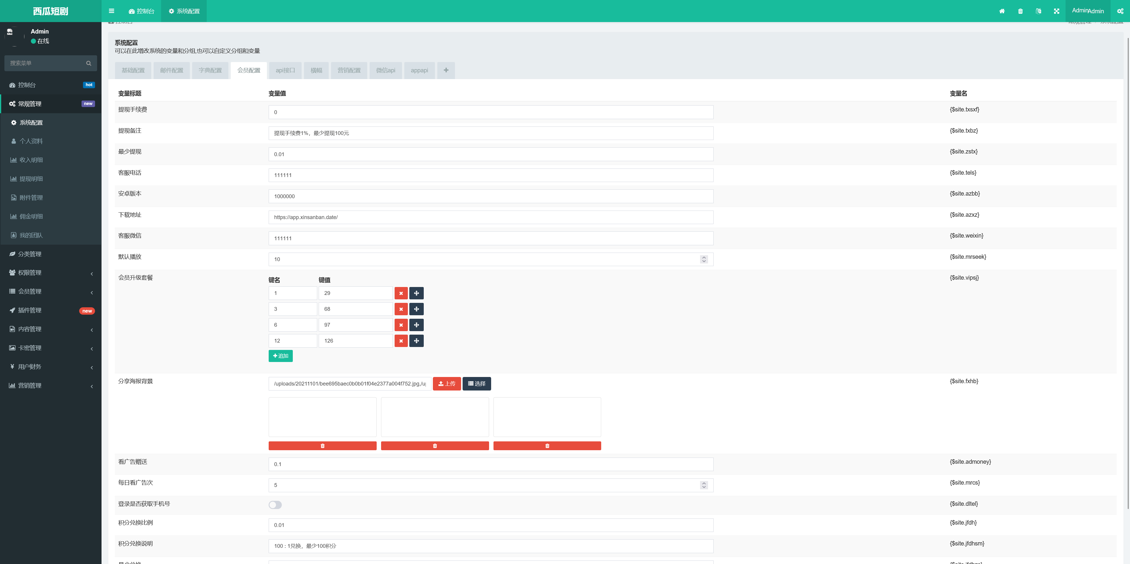The image size is (1130, 564).
Task: Delete the membership package row with key 1
Action: point(401,293)
